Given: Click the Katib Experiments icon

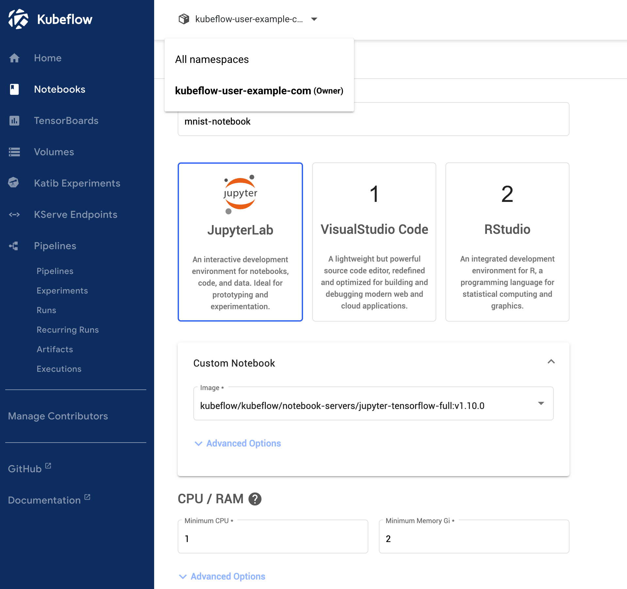Looking at the screenshot, I should click(x=13, y=182).
